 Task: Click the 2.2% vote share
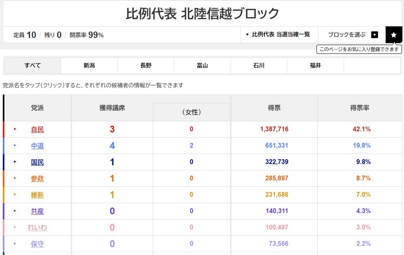pyautogui.click(x=364, y=244)
